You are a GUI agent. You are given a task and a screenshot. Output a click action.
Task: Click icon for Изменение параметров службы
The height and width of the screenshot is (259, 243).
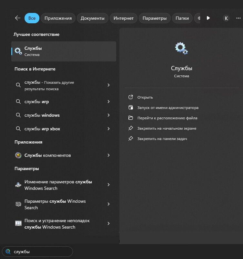click(18, 185)
